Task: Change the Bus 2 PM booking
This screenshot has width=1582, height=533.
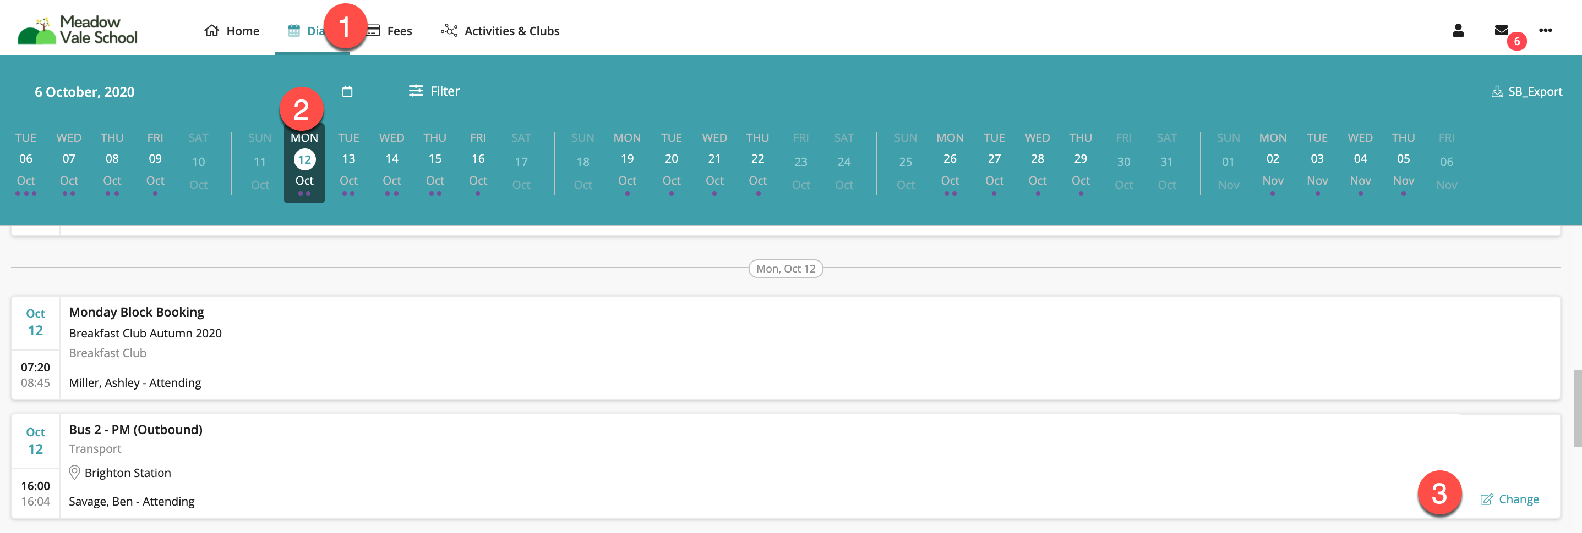Action: [x=1509, y=498]
